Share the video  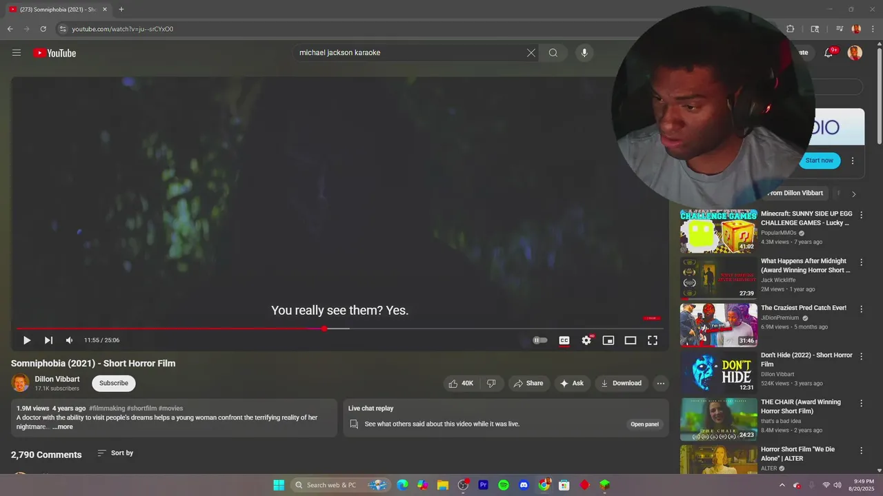[x=529, y=383]
